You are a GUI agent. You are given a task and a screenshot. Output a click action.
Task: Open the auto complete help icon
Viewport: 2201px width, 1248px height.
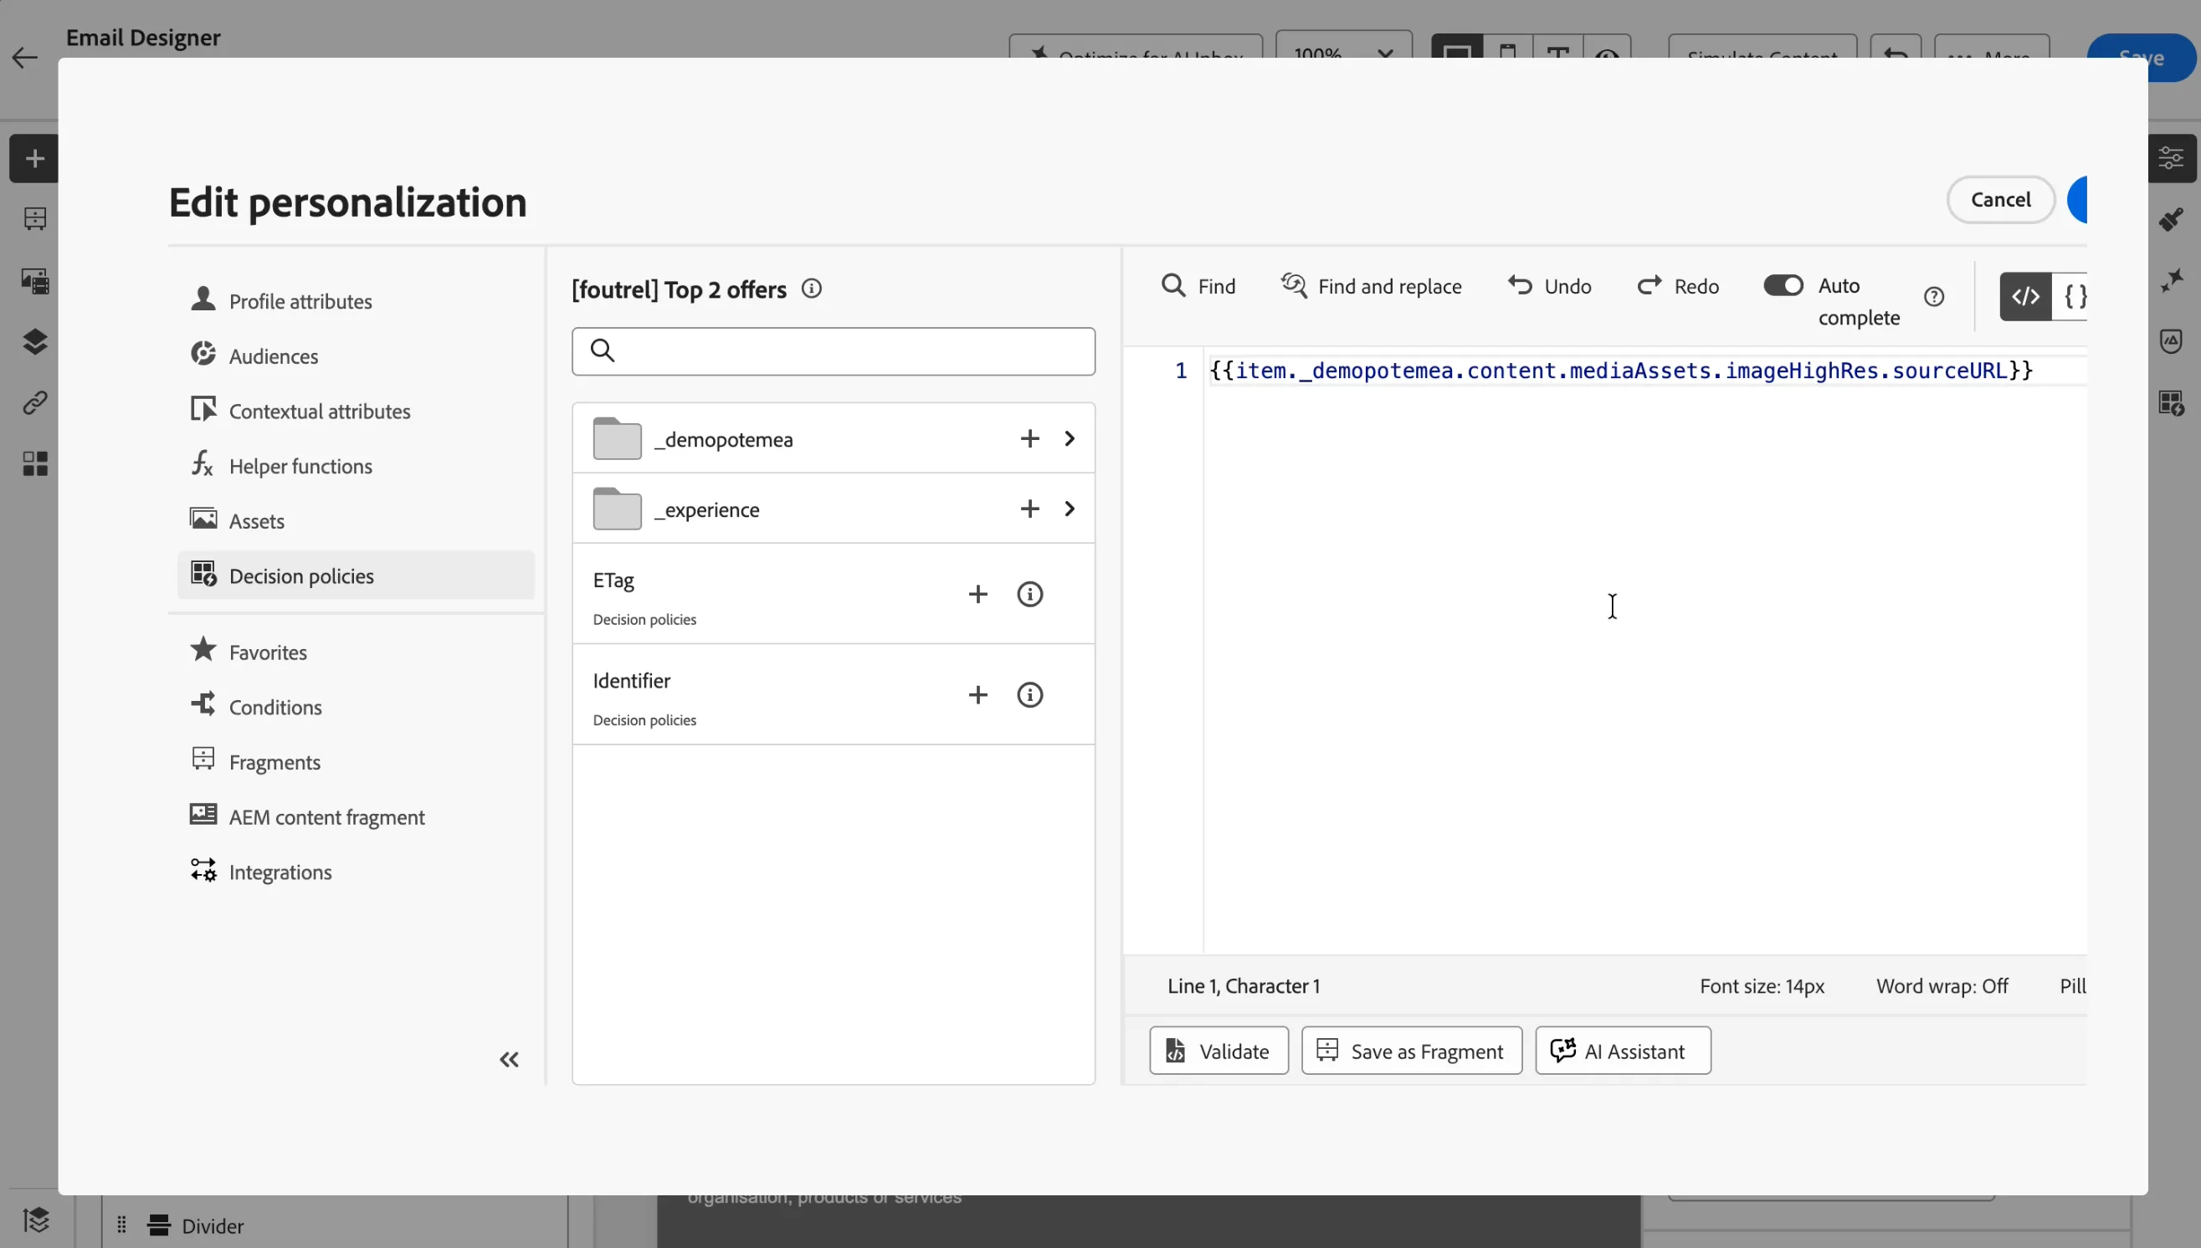click(1933, 298)
